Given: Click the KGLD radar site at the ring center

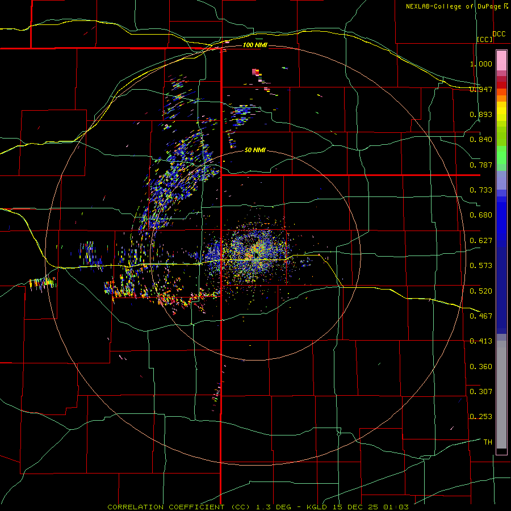Looking at the screenshot, I should 256,255.
